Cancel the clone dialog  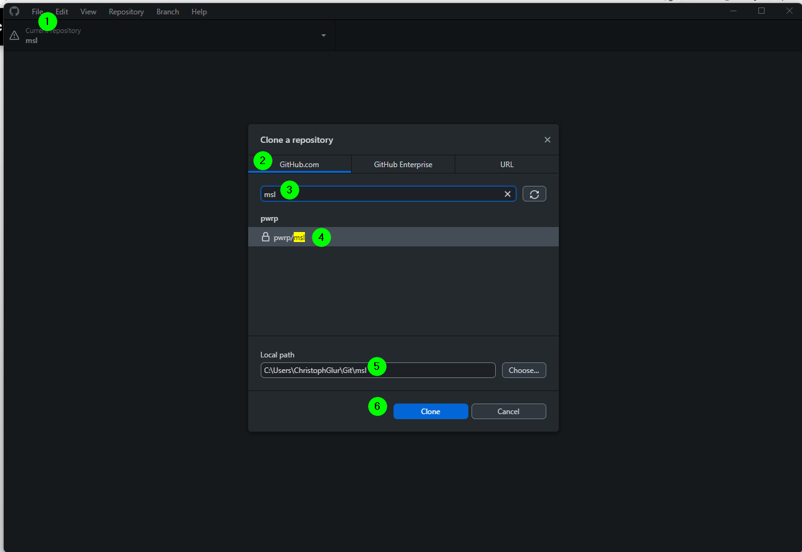tap(509, 412)
